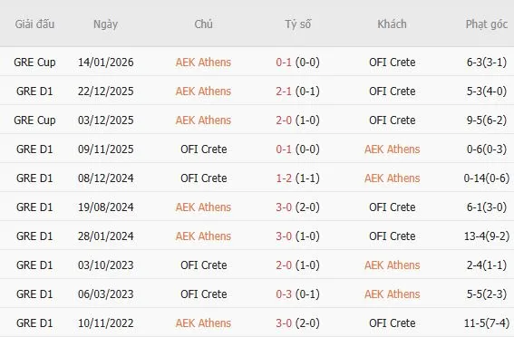Open the 2-0 score on 03/12/2025
The height and width of the screenshot is (337, 514).
(284, 120)
